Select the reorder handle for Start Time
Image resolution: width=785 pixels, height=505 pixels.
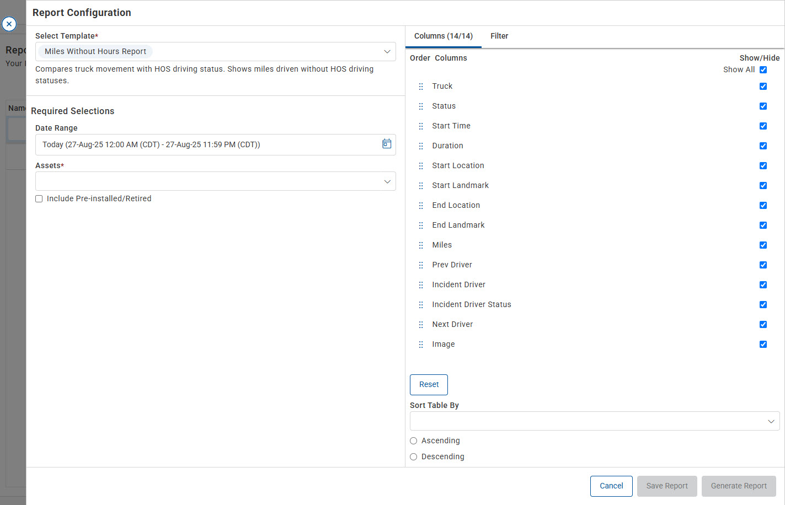(421, 126)
